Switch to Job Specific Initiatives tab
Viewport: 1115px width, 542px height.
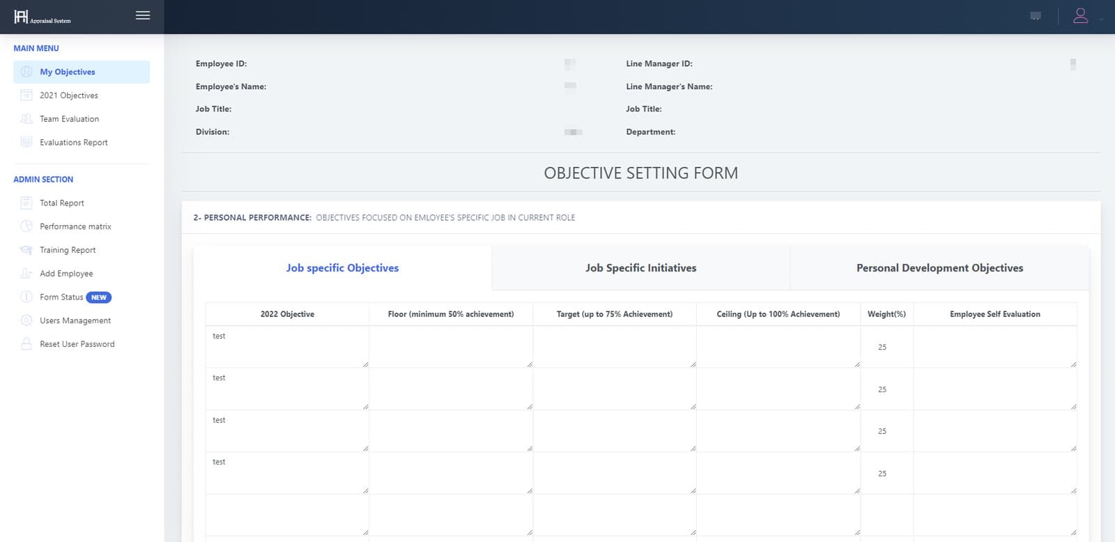640,268
